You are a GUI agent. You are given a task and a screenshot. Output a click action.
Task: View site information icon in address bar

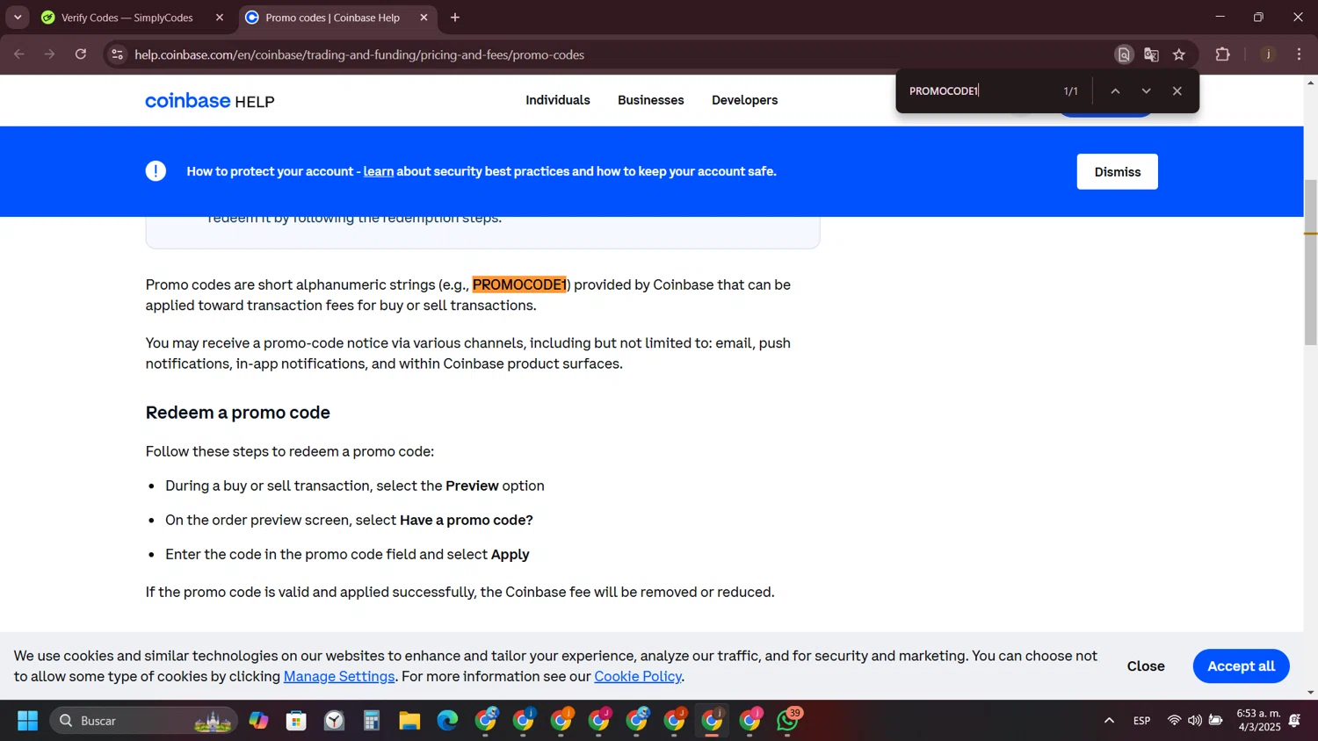117,54
